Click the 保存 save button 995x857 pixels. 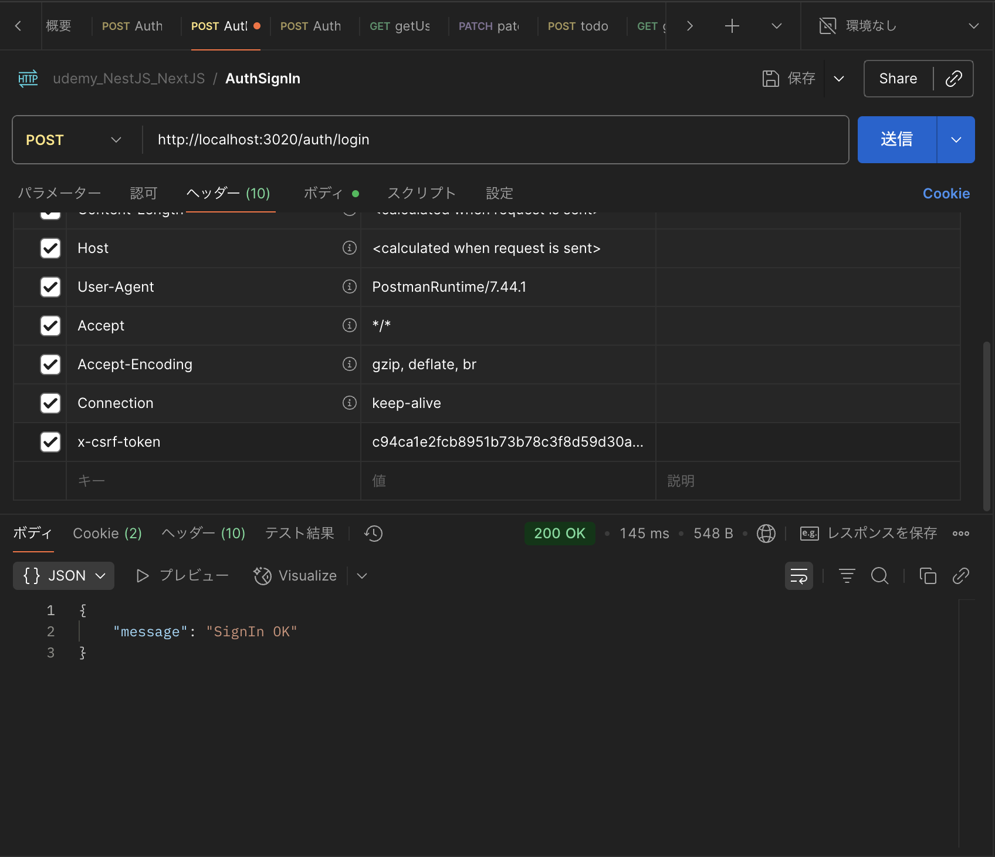(x=789, y=79)
